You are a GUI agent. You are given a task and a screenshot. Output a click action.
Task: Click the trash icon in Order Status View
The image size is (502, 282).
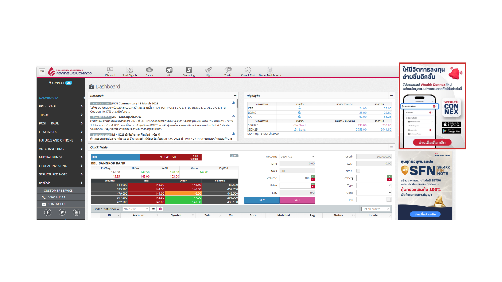coord(161,209)
